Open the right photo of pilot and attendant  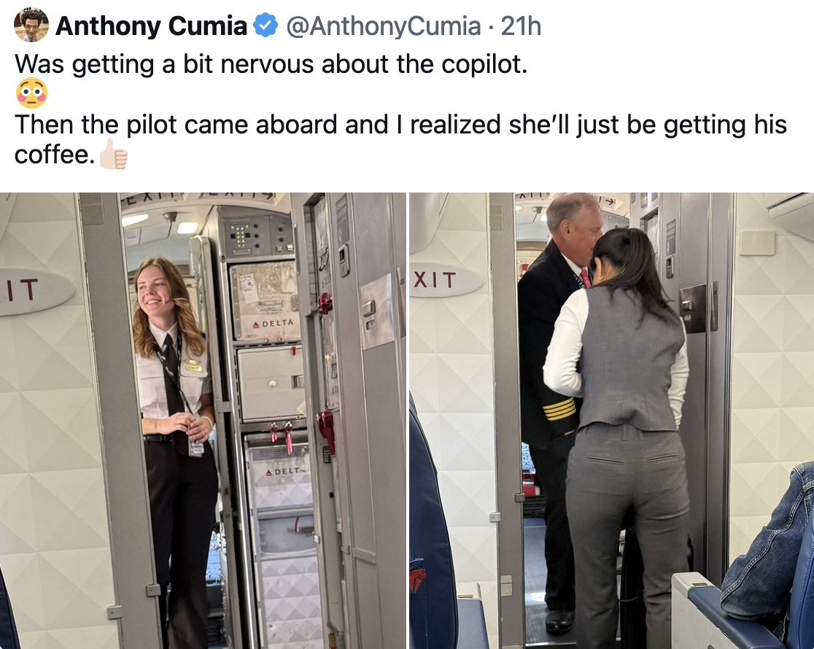click(x=611, y=421)
